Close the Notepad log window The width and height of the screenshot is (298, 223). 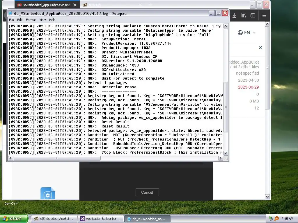tap(225, 13)
